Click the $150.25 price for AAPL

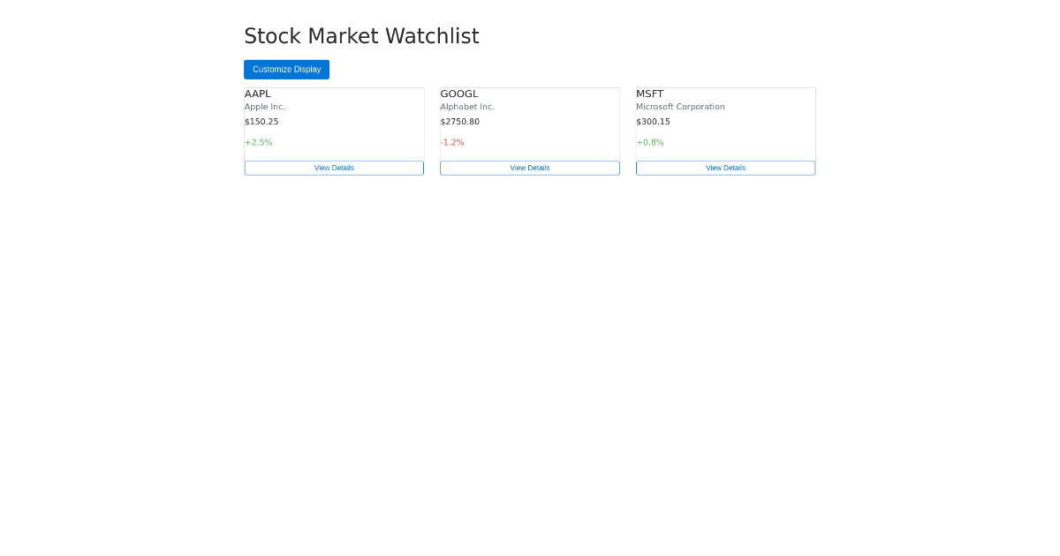click(261, 122)
